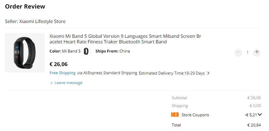
Task: Click the Free Shipping label
Action: pos(62,73)
